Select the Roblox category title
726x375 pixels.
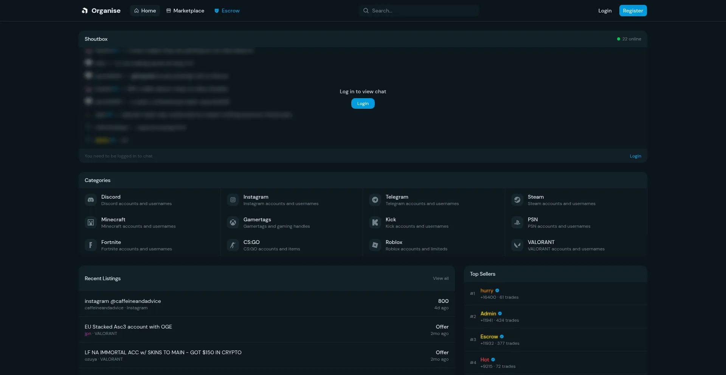394,242
